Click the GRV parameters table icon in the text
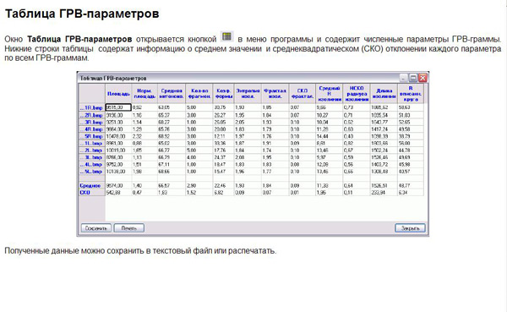Viewport: 507px width, 312px height. point(227,36)
